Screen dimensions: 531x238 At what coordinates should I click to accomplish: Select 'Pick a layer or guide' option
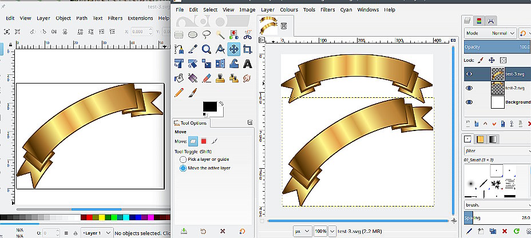pos(183,160)
